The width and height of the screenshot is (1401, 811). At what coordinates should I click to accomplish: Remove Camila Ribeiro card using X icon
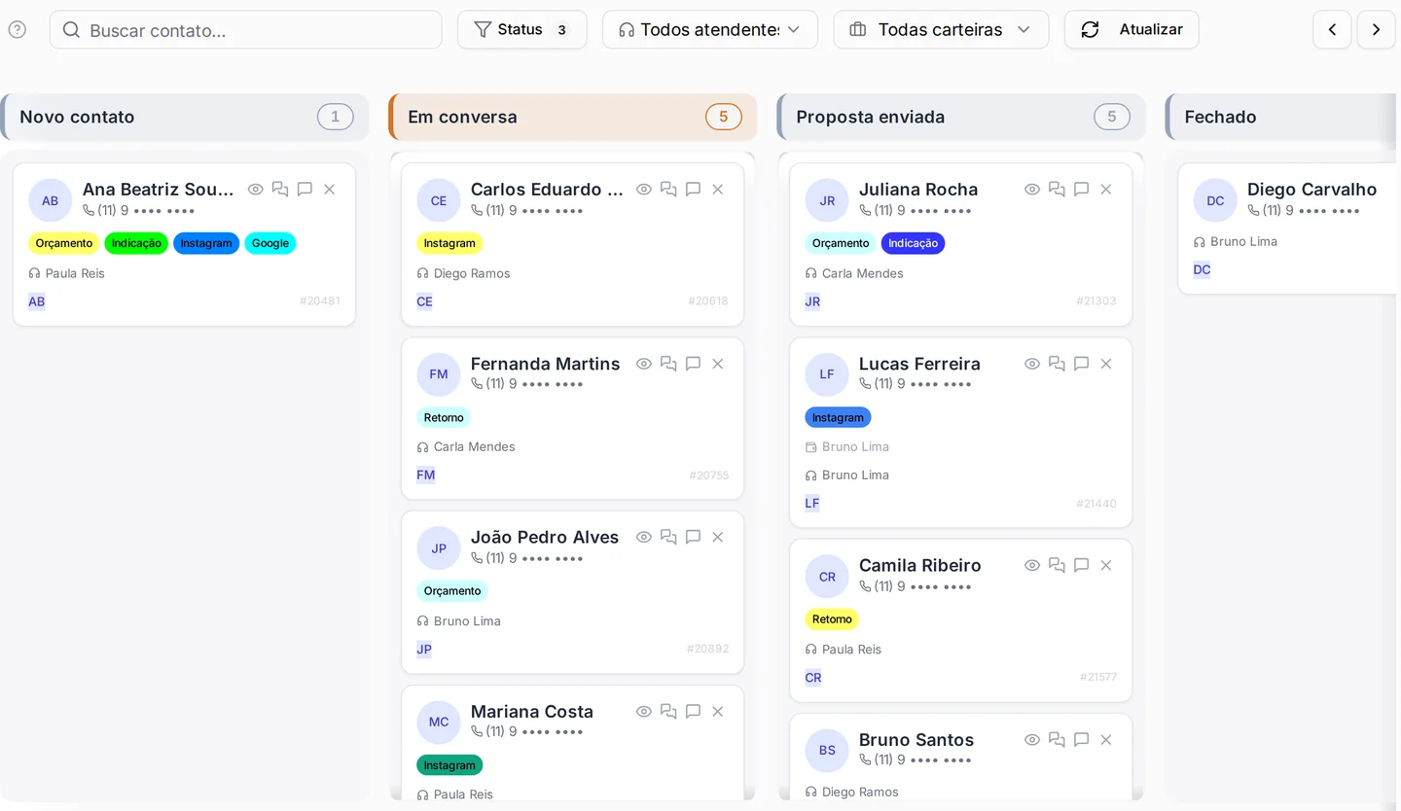(1106, 565)
